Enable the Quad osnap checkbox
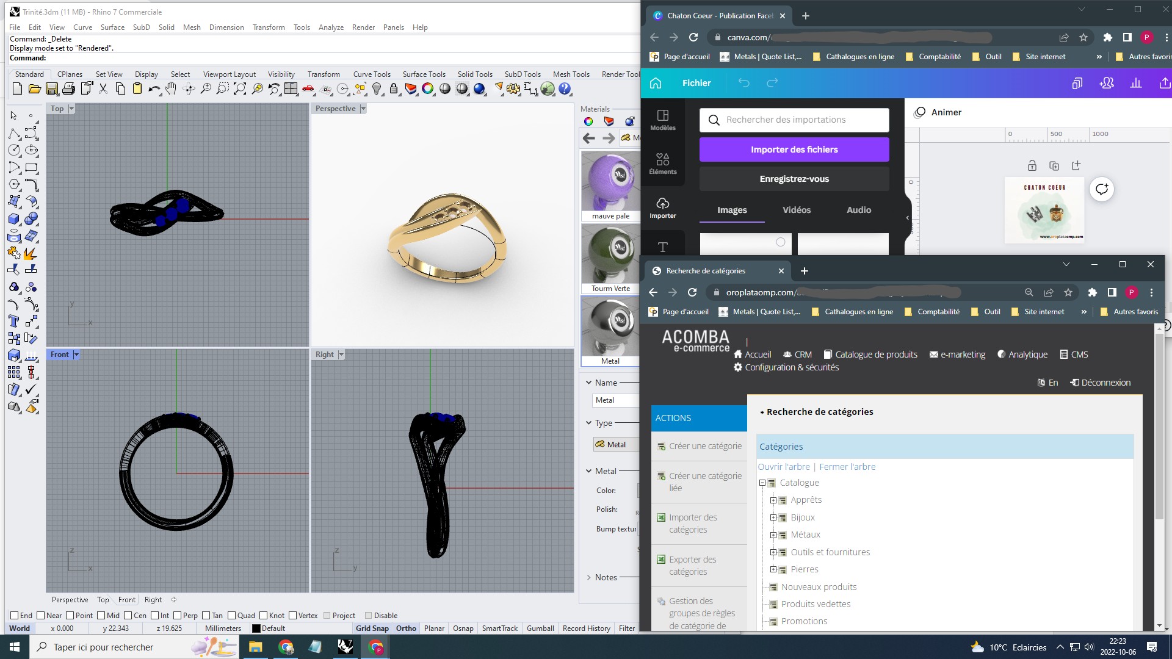This screenshot has height=659, width=1172. coord(232,615)
